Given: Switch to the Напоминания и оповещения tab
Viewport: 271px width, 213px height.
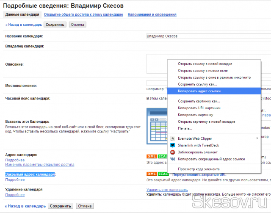Looking at the screenshot, I should [x=152, y=14].
